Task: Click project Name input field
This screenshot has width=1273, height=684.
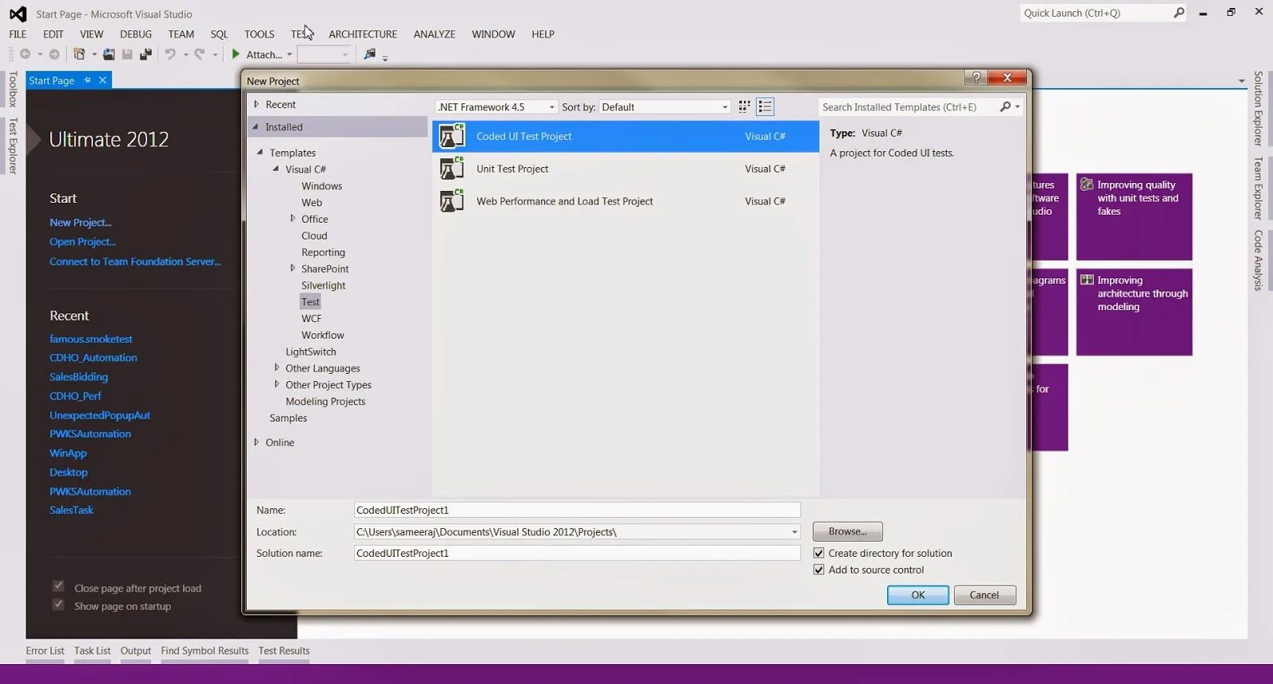Action: [577, 510]
